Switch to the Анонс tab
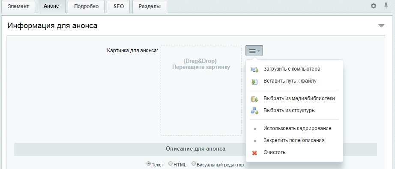Image resolution: width=395 pixels, height=169 pixels. (x=51, y=6)
